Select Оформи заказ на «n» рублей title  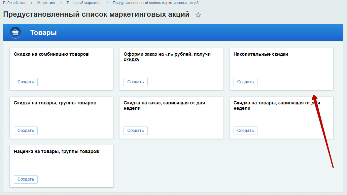(167, 57)
